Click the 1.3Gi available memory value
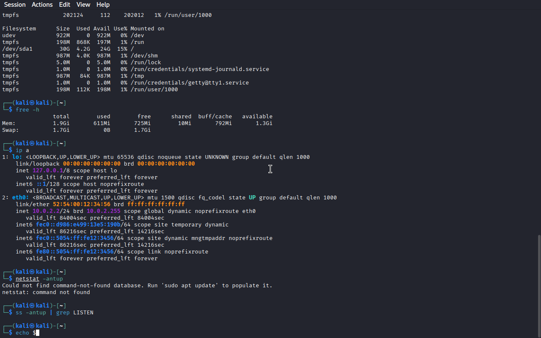This screenshot has width=541, height=338. [264, 123]
